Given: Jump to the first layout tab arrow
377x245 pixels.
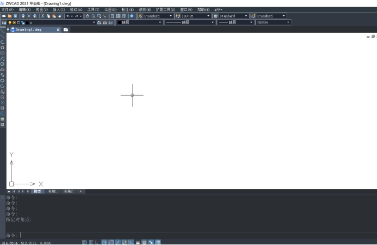Looking at the screenshot, I should click(x=14, y=191).
